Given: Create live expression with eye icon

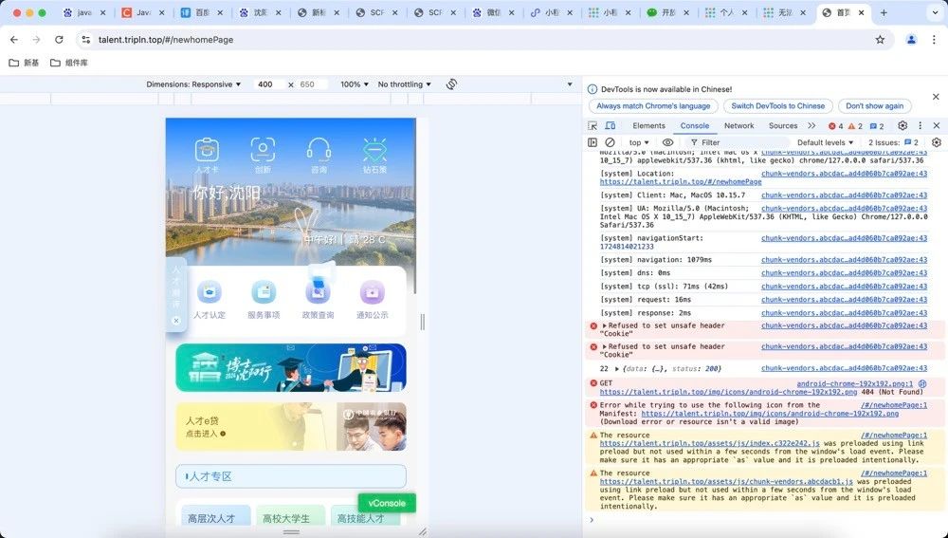Looking at the screenshot, I should (667, 143).
